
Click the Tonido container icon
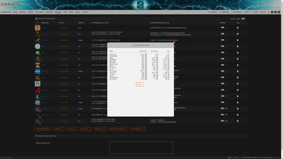pos(37,65)
